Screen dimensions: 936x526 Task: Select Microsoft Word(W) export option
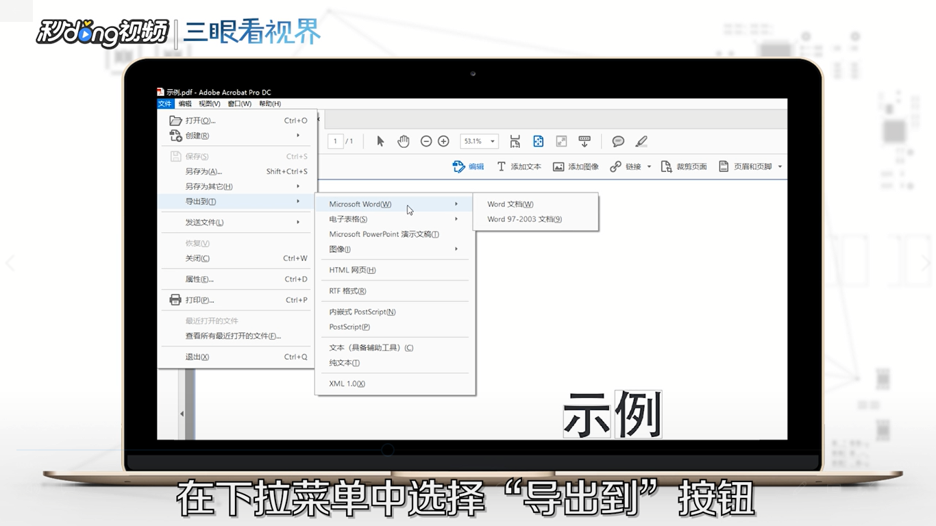tap(395, 204)
